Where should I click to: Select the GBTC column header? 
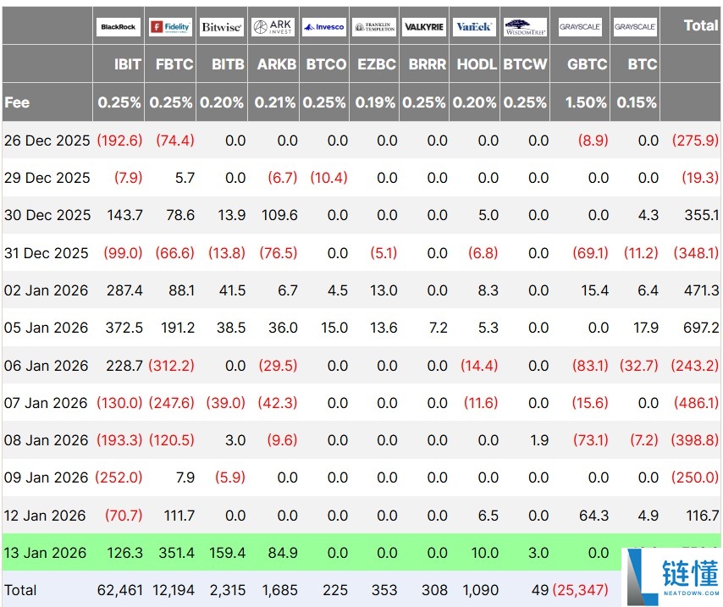click(587, 64)
